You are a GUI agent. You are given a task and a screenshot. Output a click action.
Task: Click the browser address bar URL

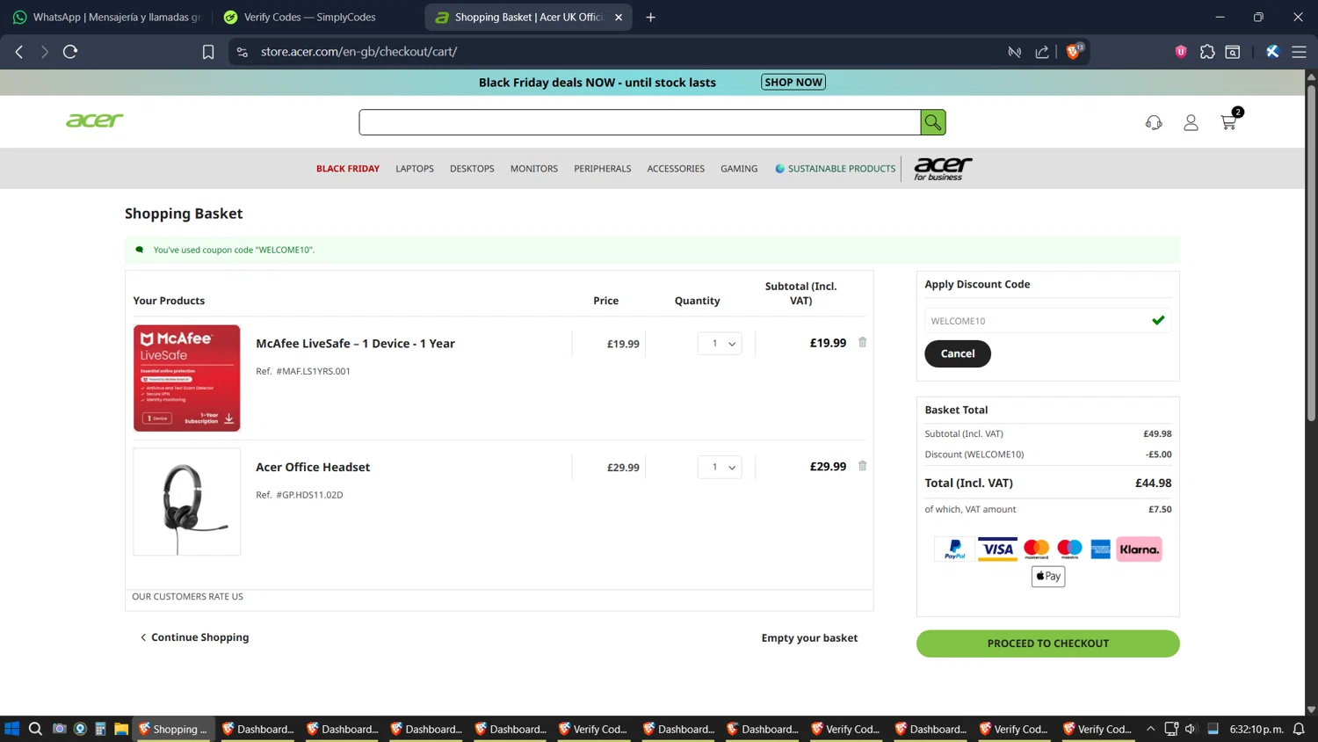click(x=358, y=52)
